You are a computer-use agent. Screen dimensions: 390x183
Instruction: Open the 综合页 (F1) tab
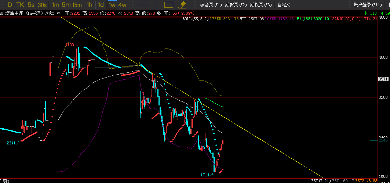pos(211,5)
